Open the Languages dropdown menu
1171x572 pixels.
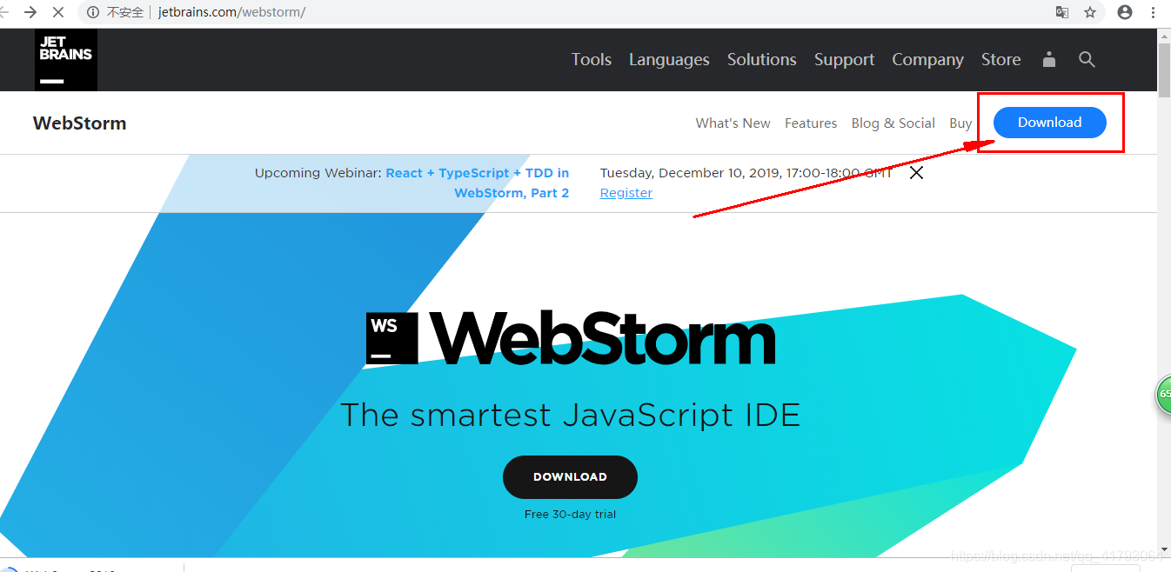click(669, 59)
